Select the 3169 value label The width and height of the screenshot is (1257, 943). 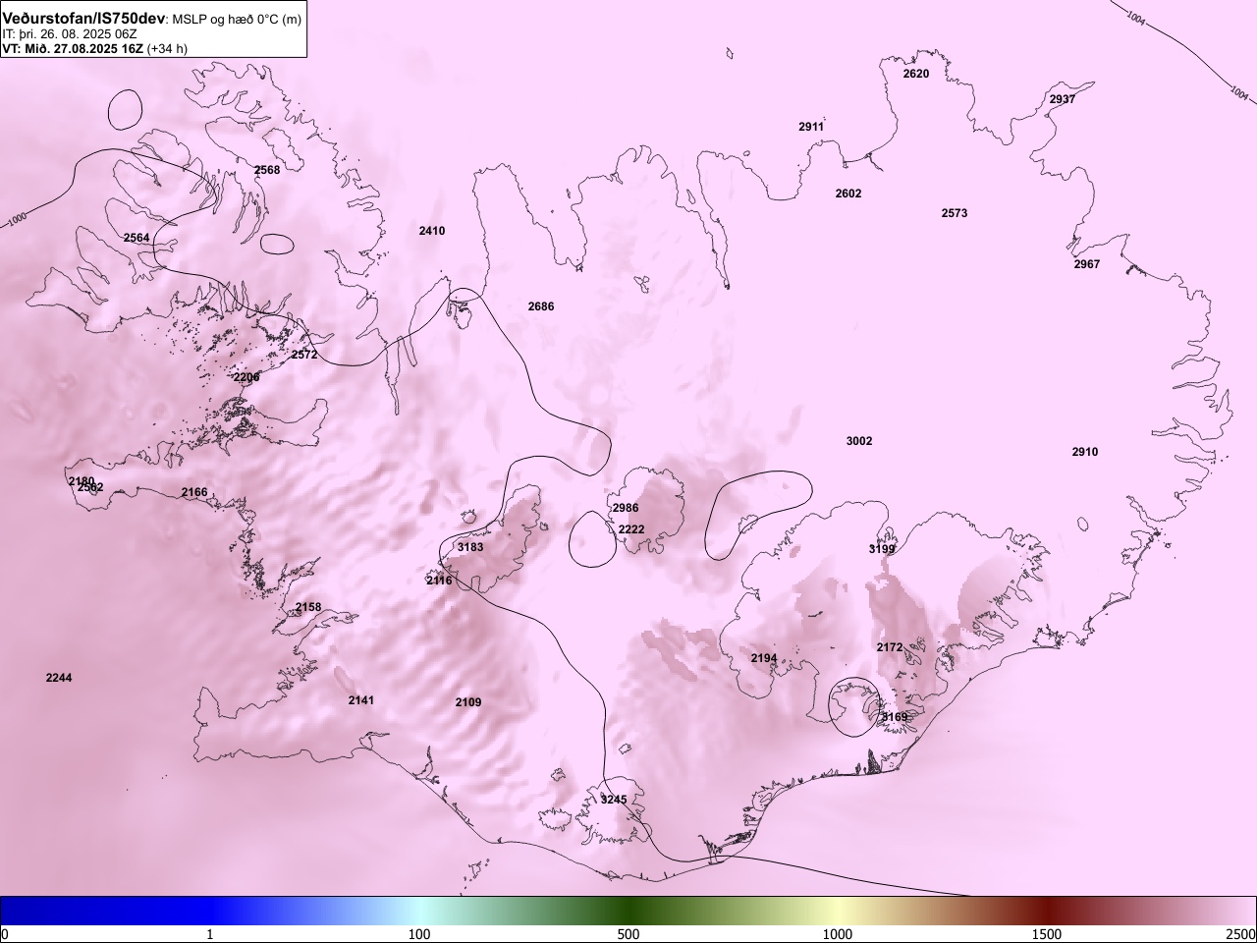click(x=895, y=717)
